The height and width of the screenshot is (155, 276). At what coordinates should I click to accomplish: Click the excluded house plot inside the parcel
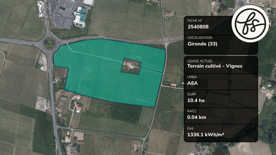[x=131, y=66]
